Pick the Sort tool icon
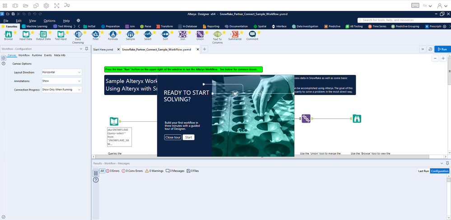The width and height of the screenshot is (451, 220). tap(165, 34)
